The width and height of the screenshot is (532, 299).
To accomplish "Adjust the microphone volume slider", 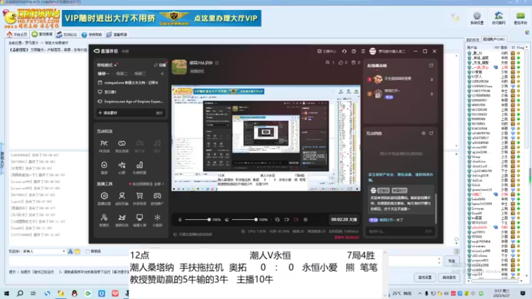I will click(197, 220).
